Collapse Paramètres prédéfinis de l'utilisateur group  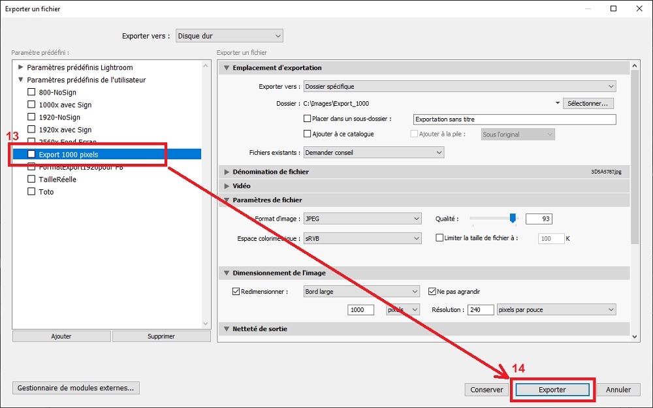tap(20, 80)
